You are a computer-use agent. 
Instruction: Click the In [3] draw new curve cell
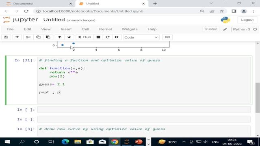coord(144,131)
